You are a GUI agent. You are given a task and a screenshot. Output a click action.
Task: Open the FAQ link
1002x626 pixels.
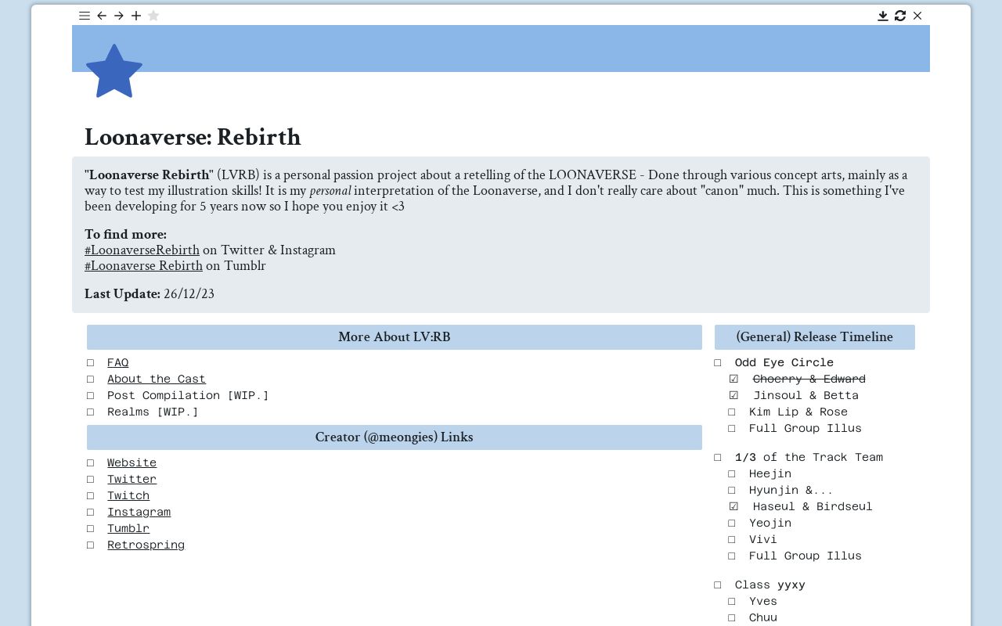117,362
